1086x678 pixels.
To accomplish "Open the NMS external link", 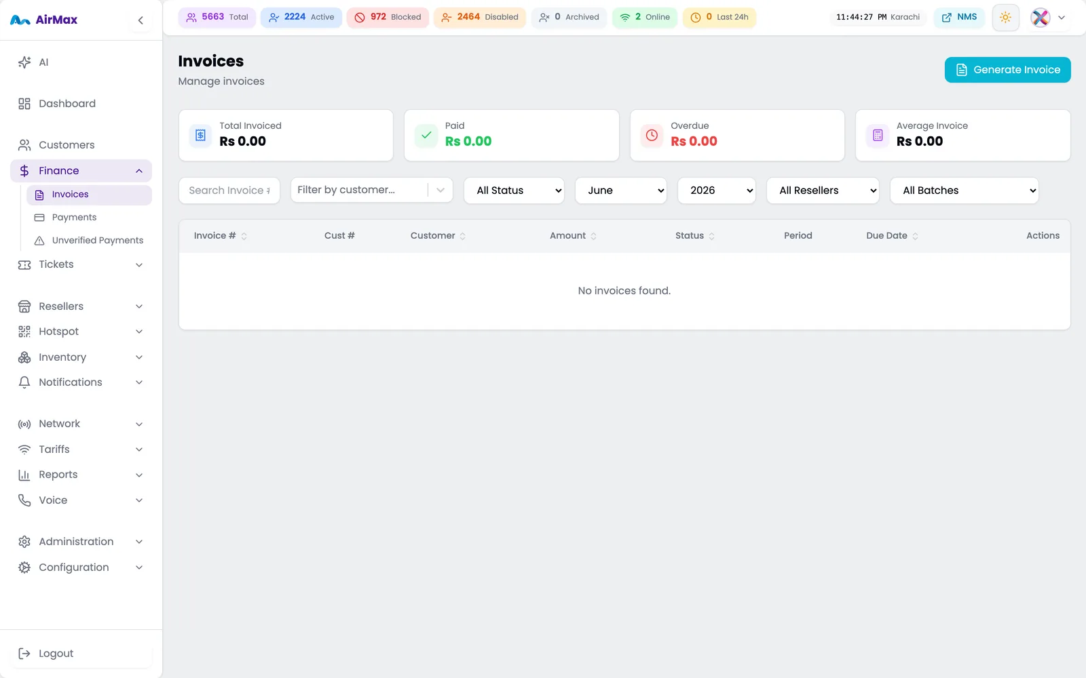I will 959,17.
